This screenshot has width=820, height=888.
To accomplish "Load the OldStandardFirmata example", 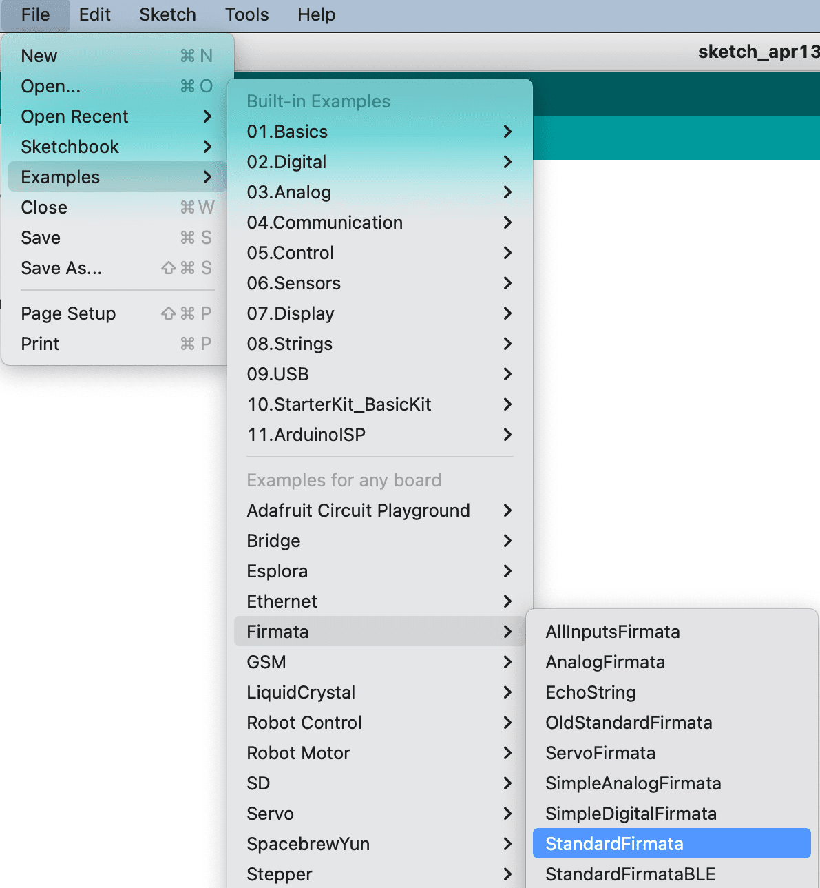I will point(672,723).
